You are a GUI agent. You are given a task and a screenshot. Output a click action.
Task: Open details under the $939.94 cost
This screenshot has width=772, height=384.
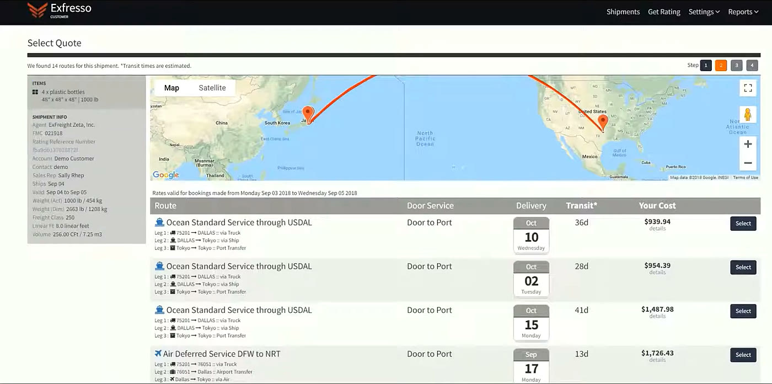pyautogui.click(x=657, y=228)
